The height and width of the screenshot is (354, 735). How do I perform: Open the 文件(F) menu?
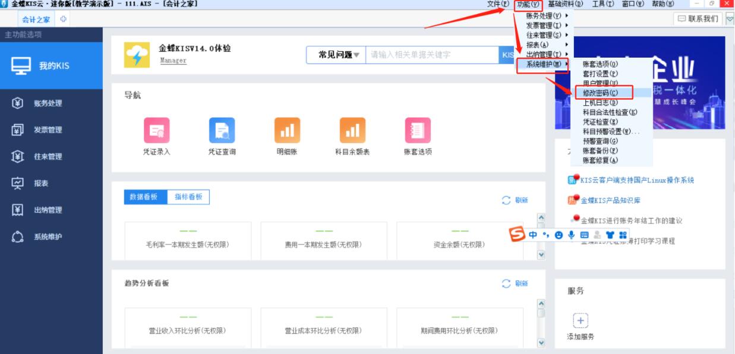point(498,4)
